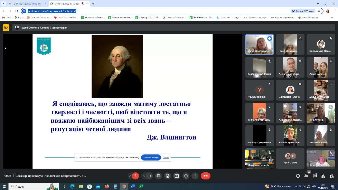This screenshot has width=338, height=190.
Task: Raise your hand in the meeting
Action: (x=186, y=176)
